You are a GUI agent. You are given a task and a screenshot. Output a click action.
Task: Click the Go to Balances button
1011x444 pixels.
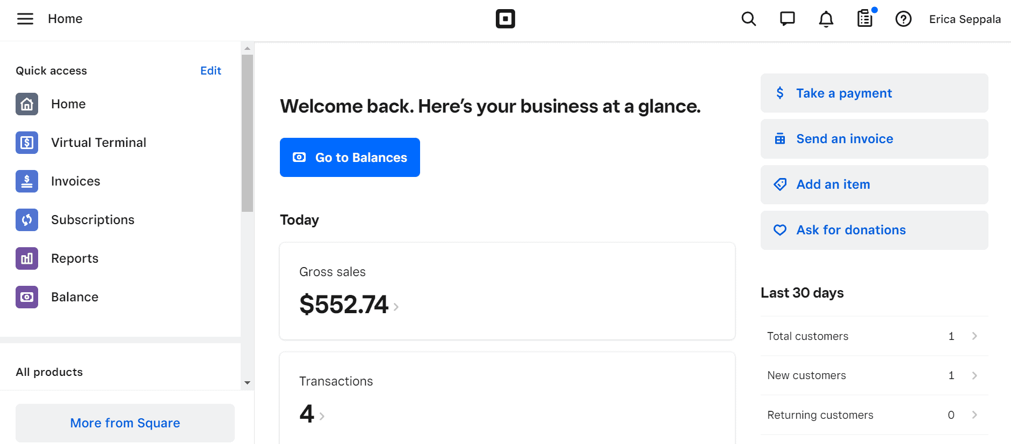pos(350,158)
